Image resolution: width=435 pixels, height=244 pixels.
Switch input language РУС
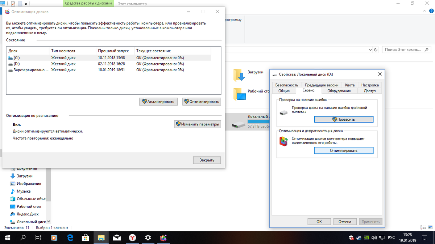[391, 237]
